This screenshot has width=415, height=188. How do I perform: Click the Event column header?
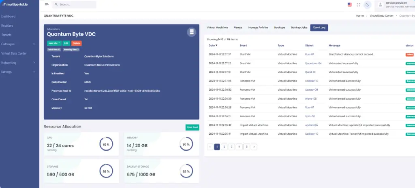coord(243,45)
